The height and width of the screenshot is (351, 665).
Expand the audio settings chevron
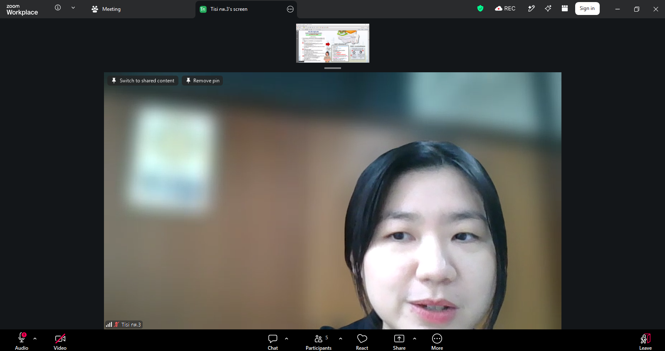point(35,339)
